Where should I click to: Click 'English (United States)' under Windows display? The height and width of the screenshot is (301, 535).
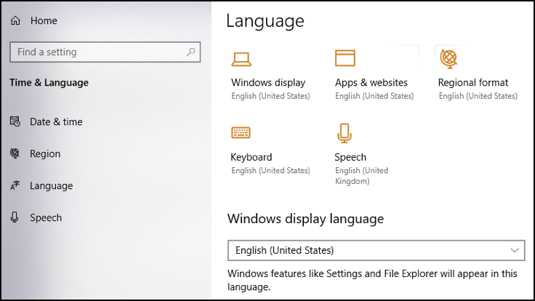click(270, 96)
